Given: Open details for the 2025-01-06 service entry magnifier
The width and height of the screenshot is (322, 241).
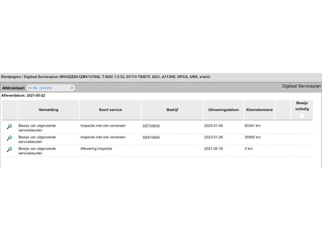Looking at the screenshot, I should point(9,127).
